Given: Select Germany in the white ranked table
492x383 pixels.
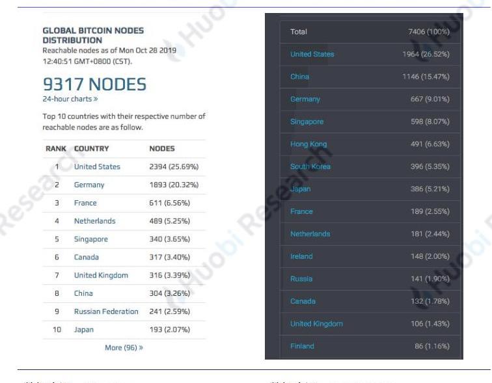Looking at the screenshot, I should (x=89, y=185).
